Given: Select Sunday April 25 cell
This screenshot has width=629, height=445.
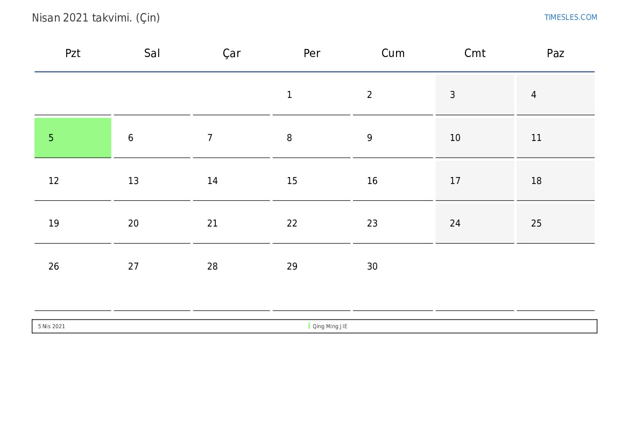Looking at the screenshot, I should [555, 223].
